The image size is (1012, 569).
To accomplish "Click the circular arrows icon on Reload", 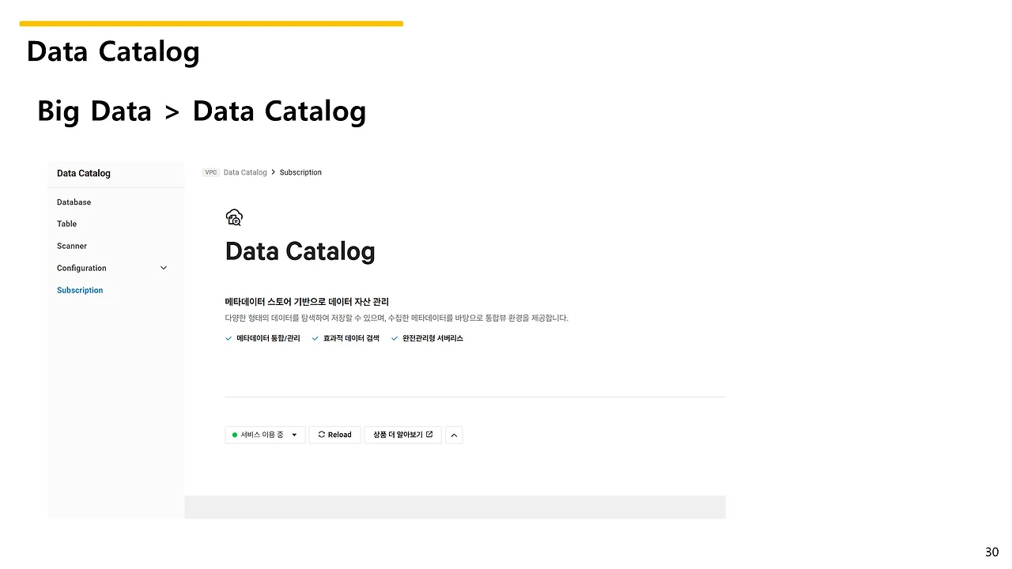I will click(x=322, y=435).
